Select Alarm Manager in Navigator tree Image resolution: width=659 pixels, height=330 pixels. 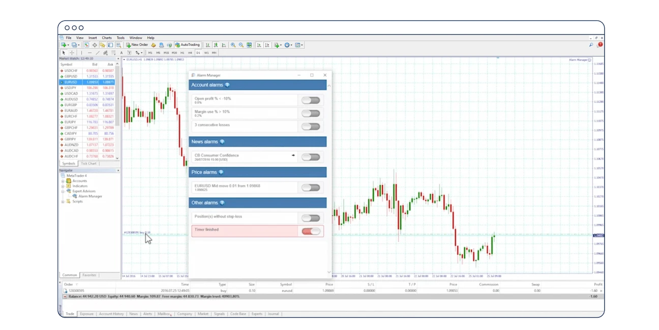coord(90,196)
